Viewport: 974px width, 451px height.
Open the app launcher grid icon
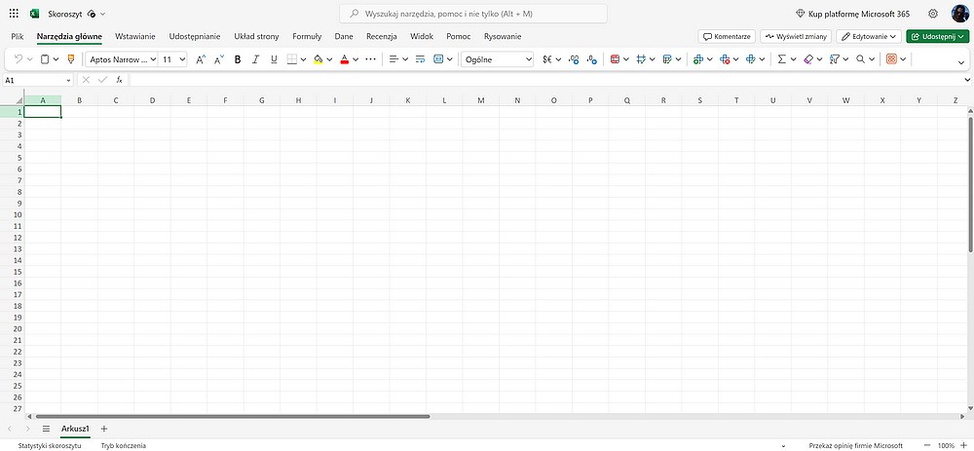[x=14, y=14]
